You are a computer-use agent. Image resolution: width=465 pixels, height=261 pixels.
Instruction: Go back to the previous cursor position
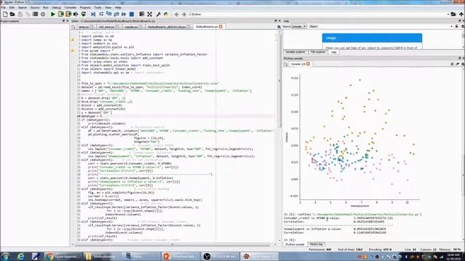coord(177,14)
